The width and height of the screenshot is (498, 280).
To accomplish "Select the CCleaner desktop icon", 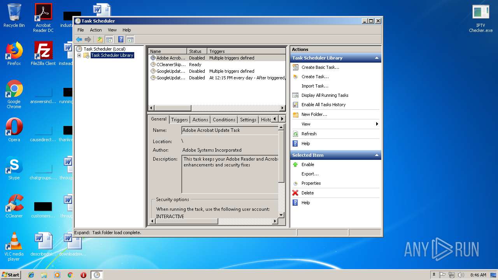I will click(x=14, y=206).
